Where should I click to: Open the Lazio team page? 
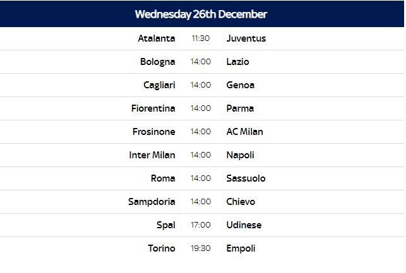pos(237,62)
